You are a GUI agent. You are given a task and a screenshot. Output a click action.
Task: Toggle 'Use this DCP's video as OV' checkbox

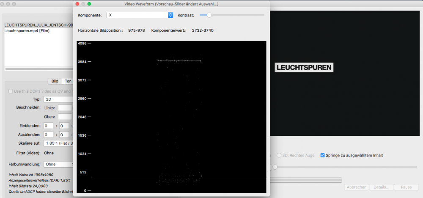pyautogui.click(x=11, y=91)
